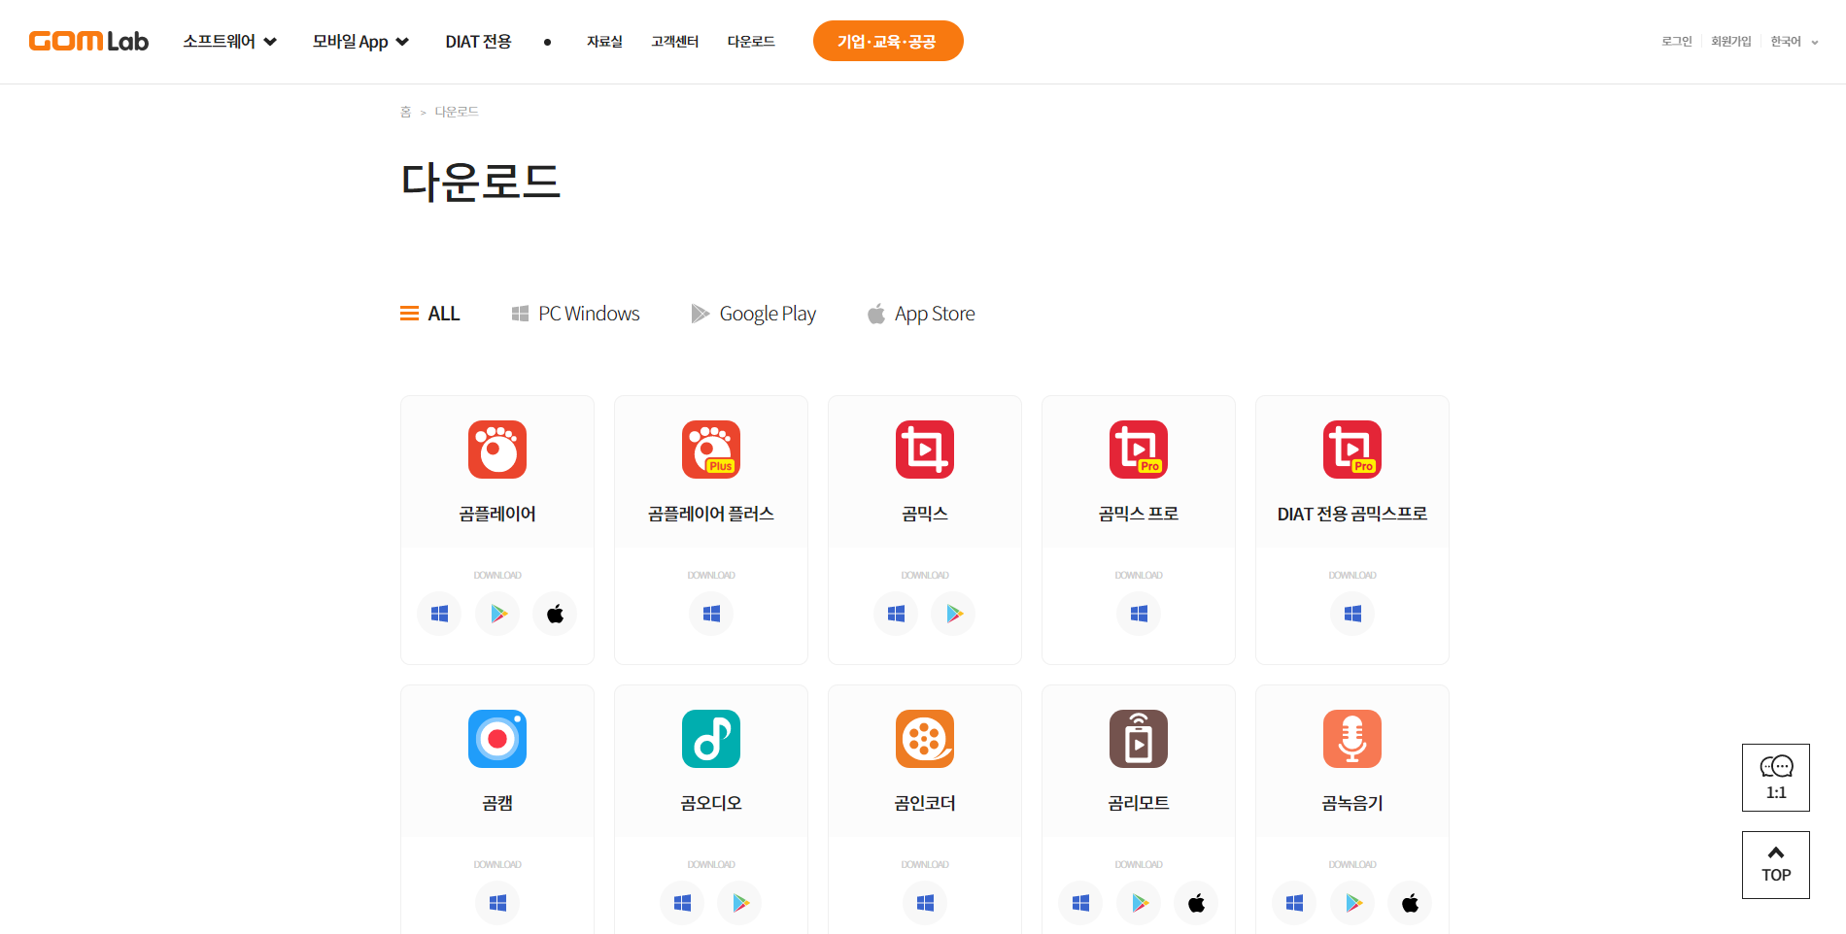Click the 곰플레이어 product name
This screenshot has width=1846, height=934.
point(497,514)
